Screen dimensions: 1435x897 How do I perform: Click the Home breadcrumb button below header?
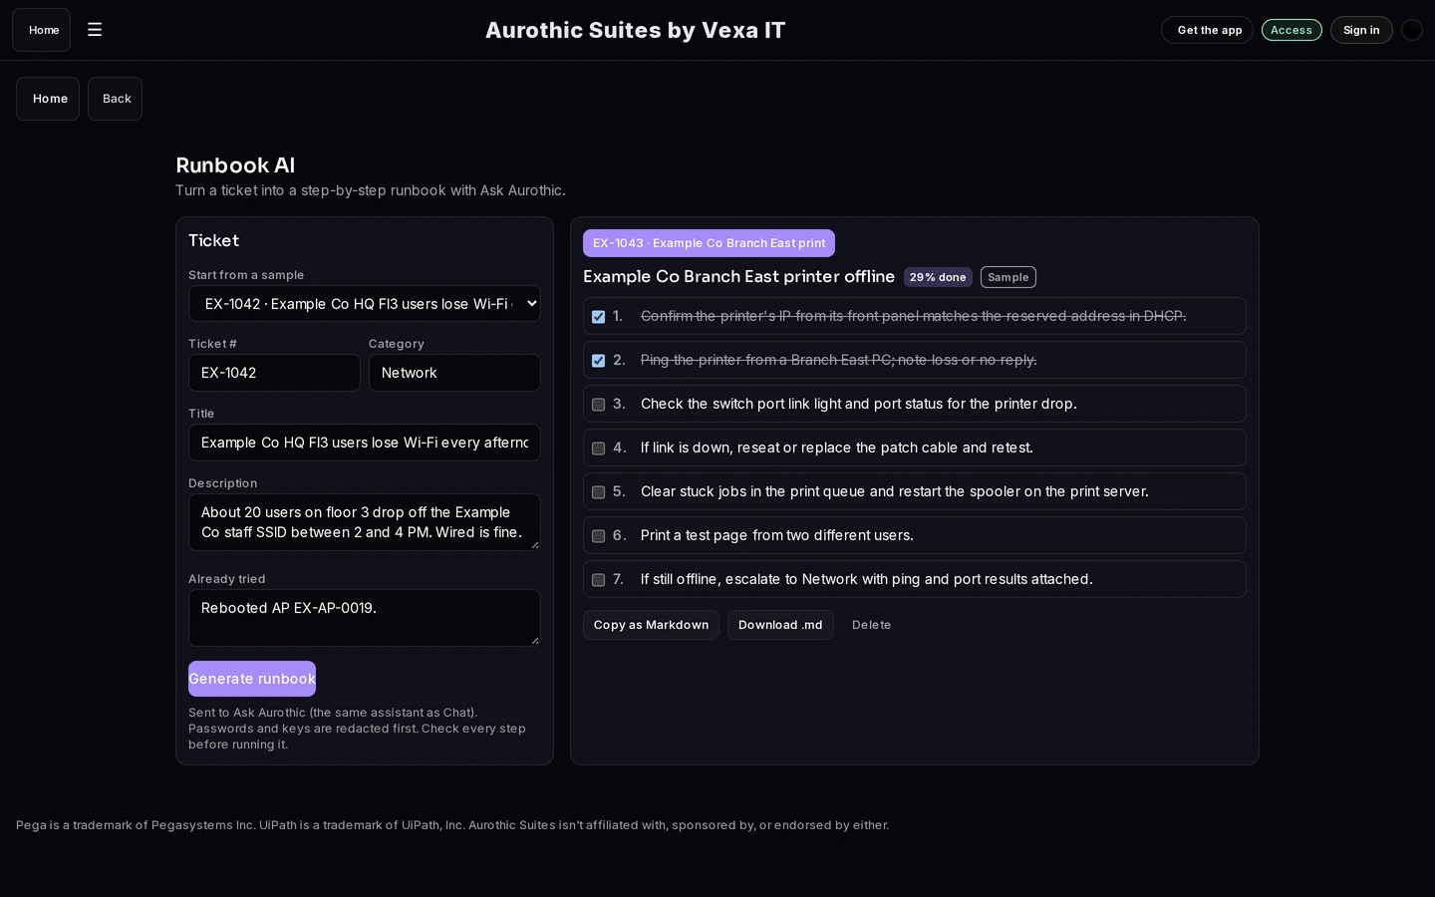pyautogui.click(x=48, y=99)
